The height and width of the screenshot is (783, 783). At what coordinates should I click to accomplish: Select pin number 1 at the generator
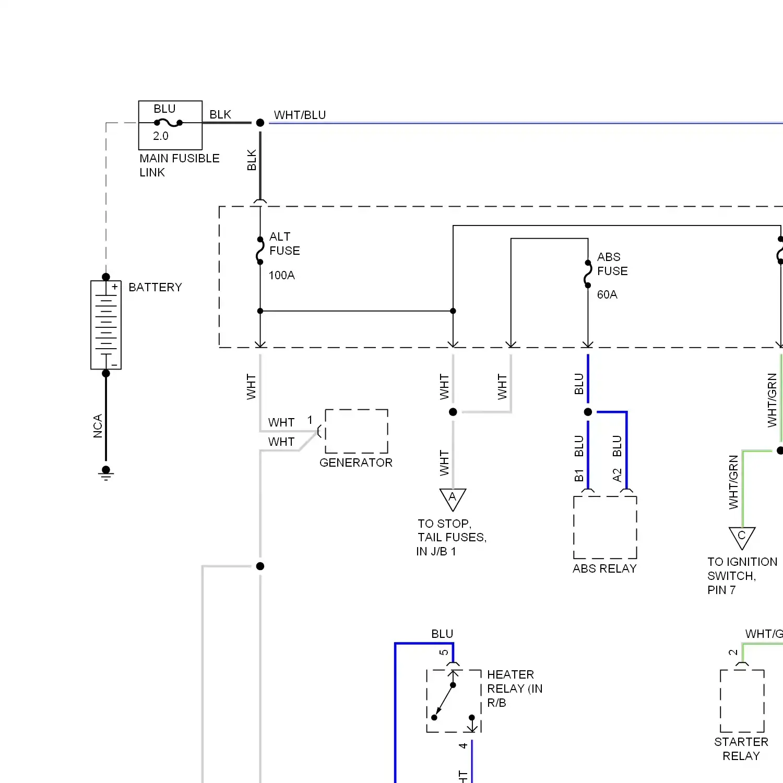coord(310,420)
